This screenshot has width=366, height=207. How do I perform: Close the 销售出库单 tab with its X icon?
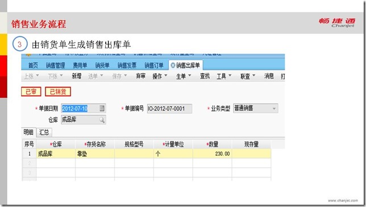tap(173, 65)
